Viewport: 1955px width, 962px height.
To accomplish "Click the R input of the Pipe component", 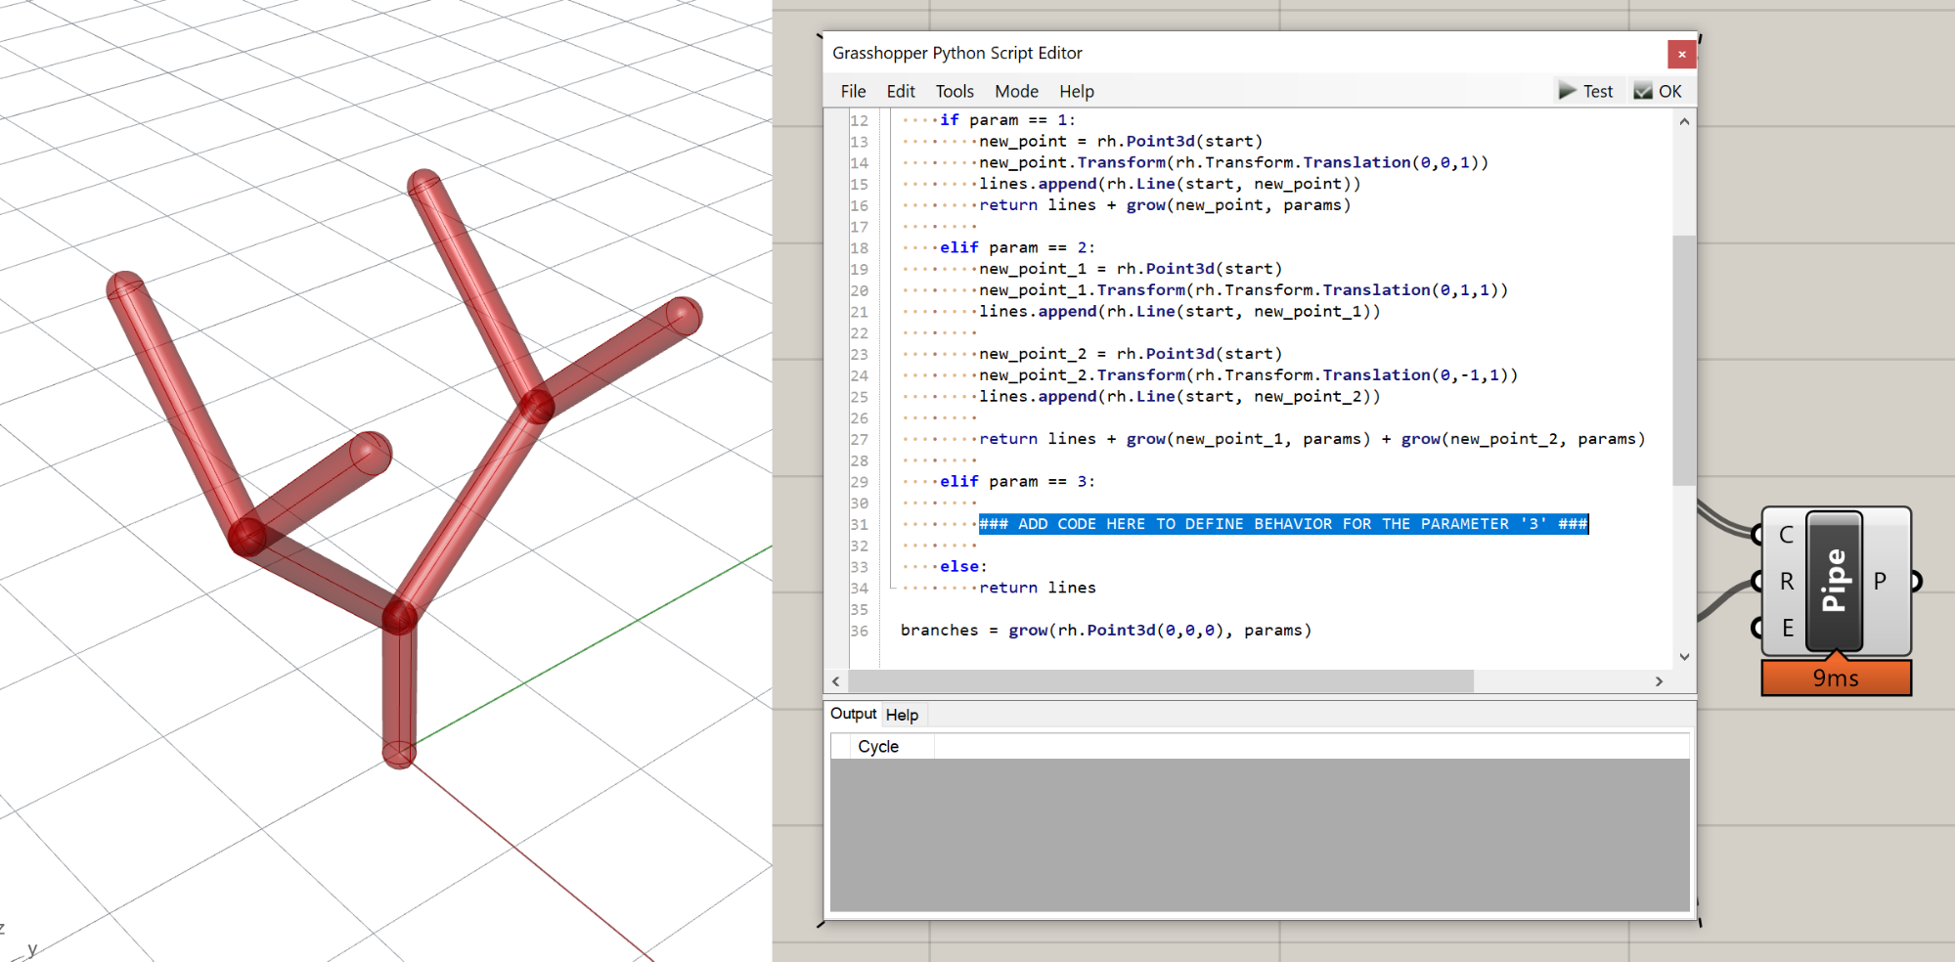I will [1786, 581].
